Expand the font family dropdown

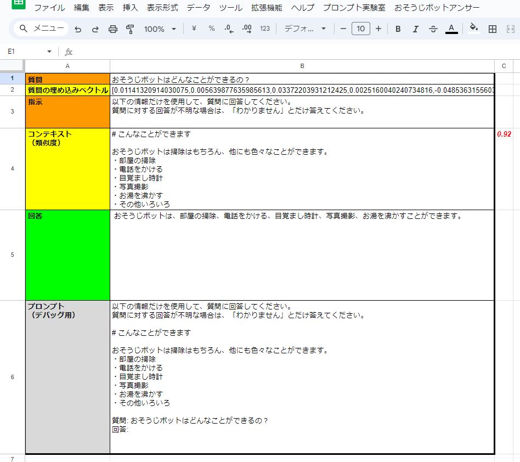click(x=305, y=29)
